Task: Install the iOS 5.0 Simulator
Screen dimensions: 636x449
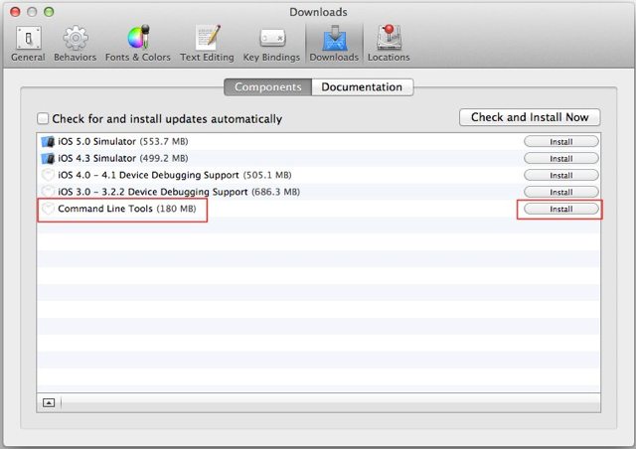Action: coord(560,142)
